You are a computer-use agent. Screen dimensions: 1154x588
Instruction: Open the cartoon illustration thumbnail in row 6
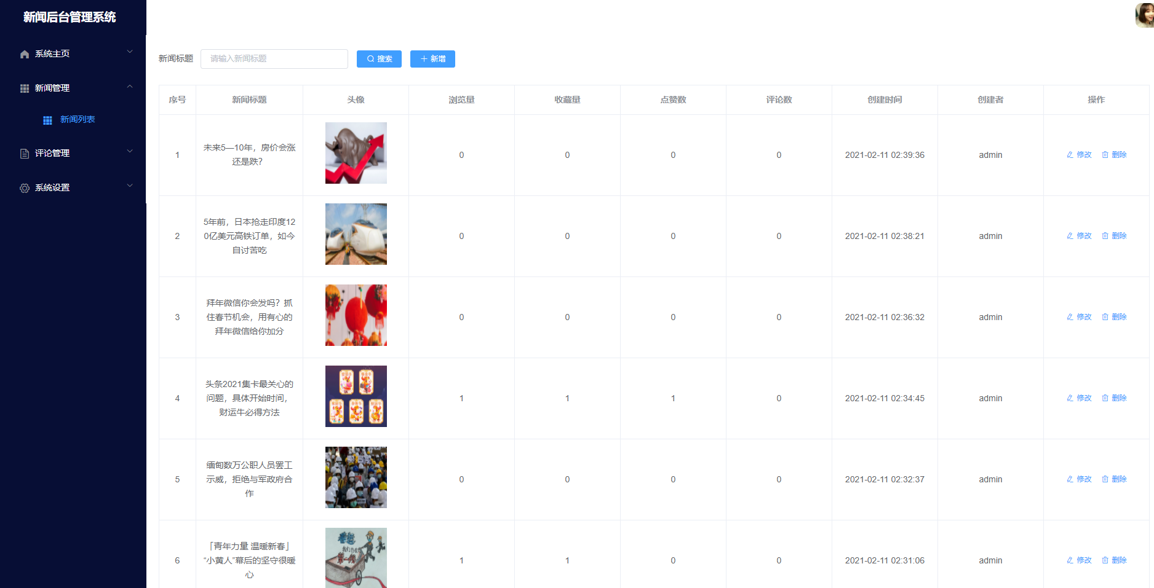(x=356, y=558)
